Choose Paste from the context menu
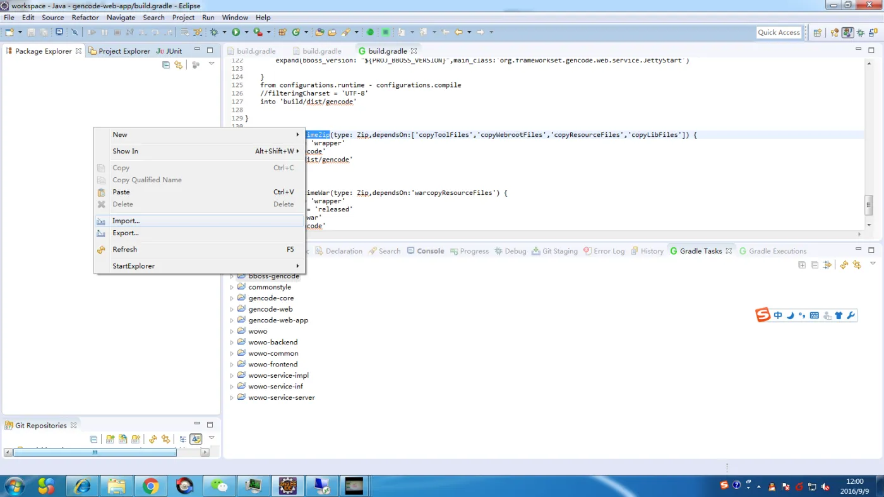The image size is (884, 497). (x=200, y=192)
